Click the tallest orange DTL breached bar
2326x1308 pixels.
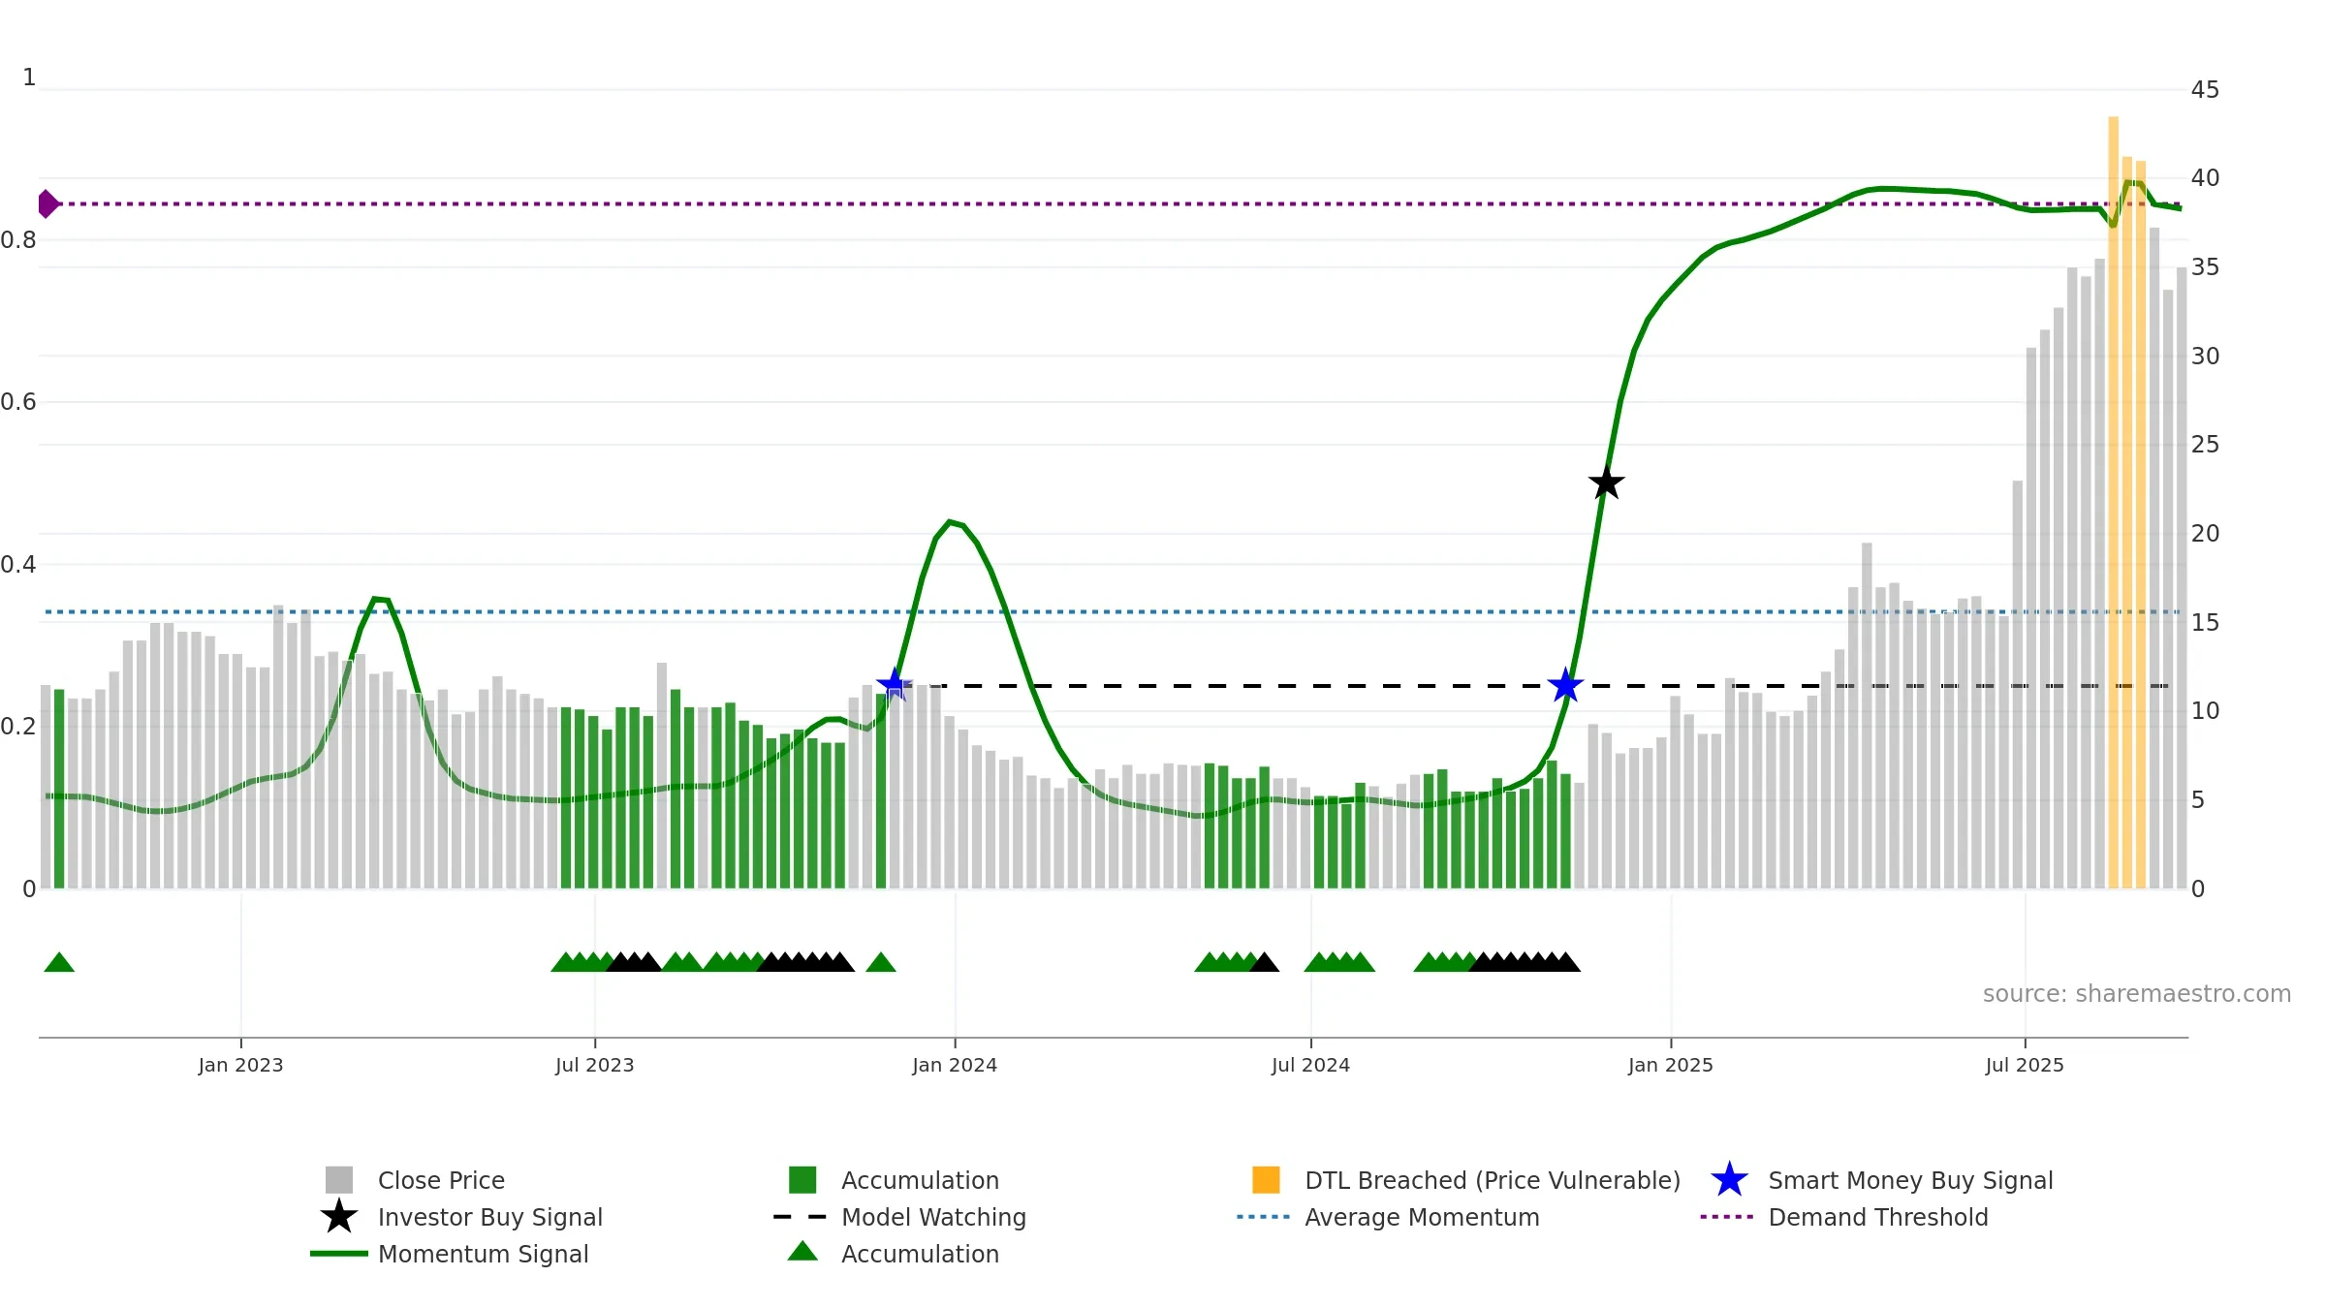(2113, 502)
